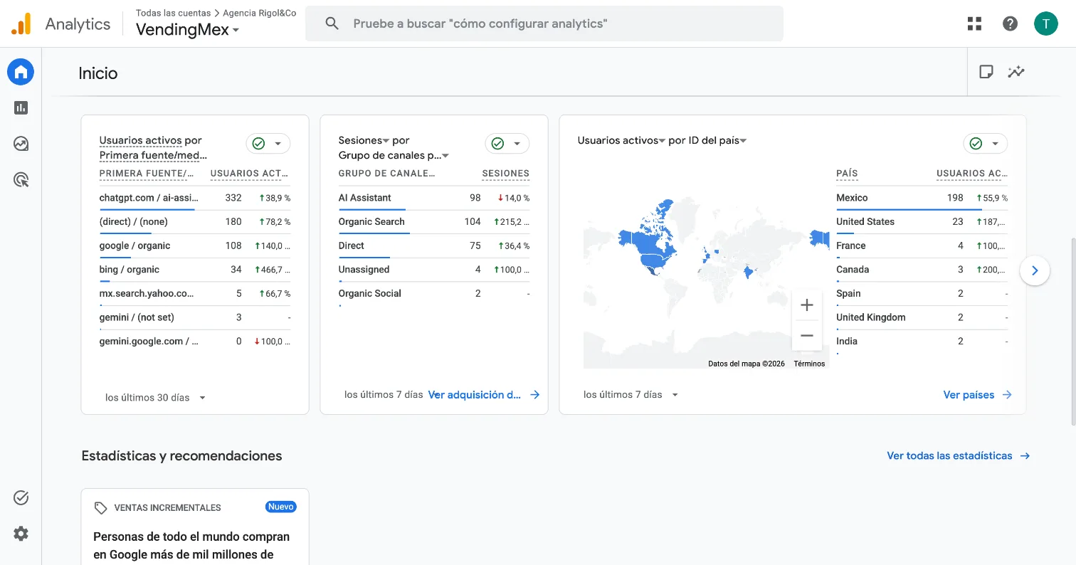Change date range on the country map card
The image size is (1076, 565).
coord(631,395)
